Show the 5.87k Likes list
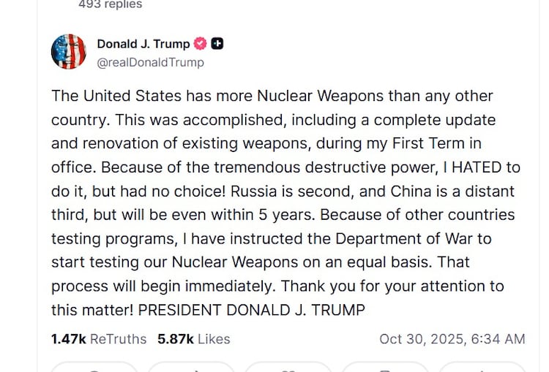The width and height of the screenshot is (549, 372). pyautogui.click(x=193, y=339)
